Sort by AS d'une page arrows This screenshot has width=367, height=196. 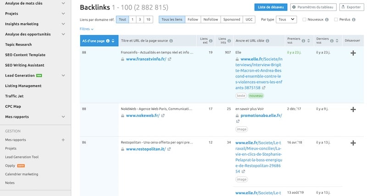[113, 41]
